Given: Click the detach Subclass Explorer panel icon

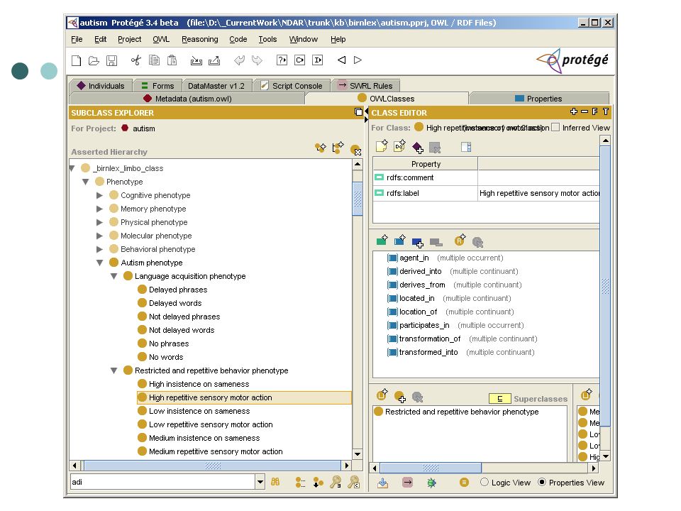Looking at the screenshot, I should pyautogui.click(x=358, y=112).
